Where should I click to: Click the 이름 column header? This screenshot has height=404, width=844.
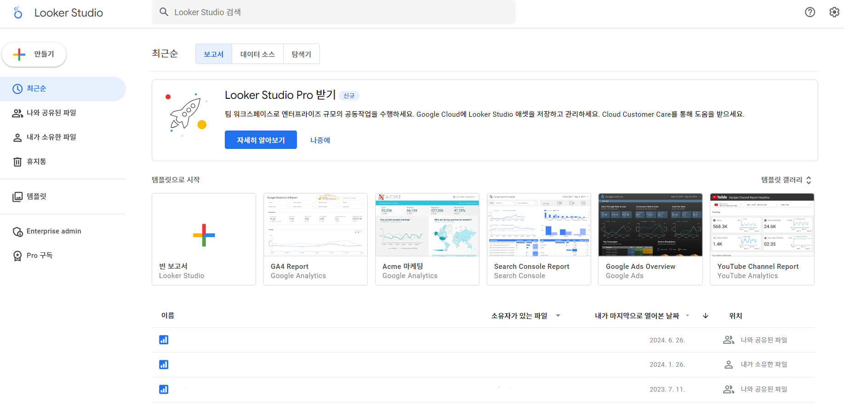(x=168, y=316)
